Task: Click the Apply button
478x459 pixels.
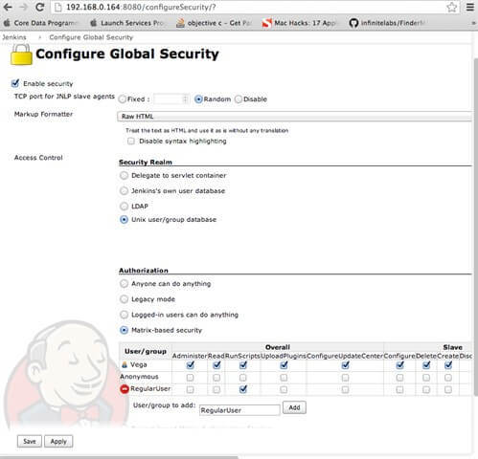Action: point(58,442)
